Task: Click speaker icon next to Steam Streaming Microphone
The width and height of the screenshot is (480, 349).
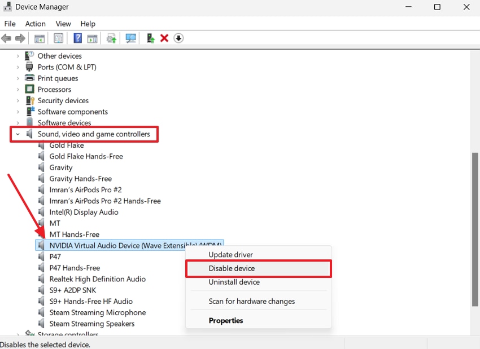Action: pyautogui.click(x=41, y=312)
